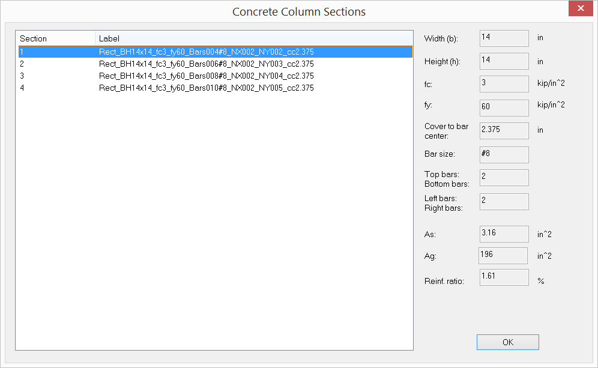598x368 pixels.
Task: Close the Concrete Column Sections dialog
Action: (581, 9)
